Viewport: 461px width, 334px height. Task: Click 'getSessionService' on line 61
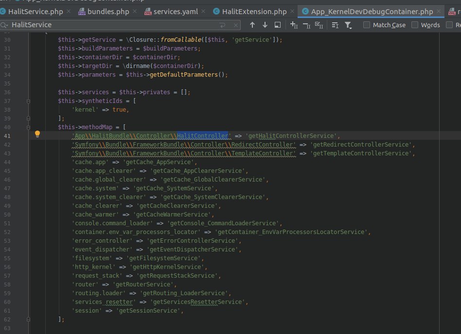148,311
